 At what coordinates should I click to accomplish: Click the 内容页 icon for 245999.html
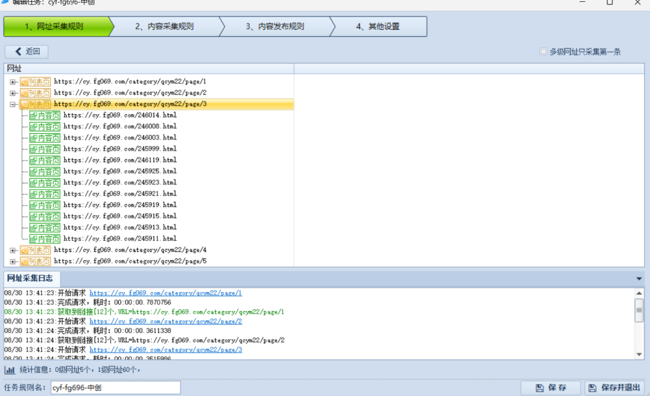(44, 149)
